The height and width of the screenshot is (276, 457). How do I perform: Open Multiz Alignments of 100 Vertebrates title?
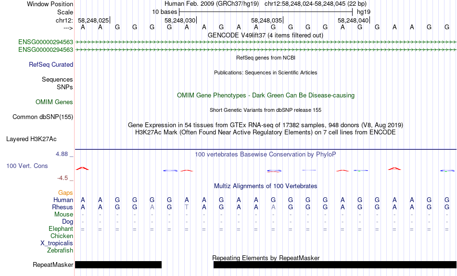pyautogui.click(x=266, y=186)
